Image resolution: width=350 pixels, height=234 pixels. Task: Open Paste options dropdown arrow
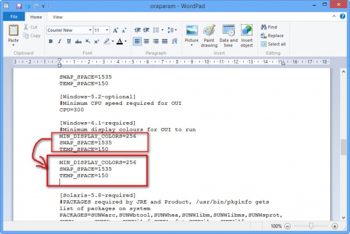pyautogui.click(x=13, y=45)
